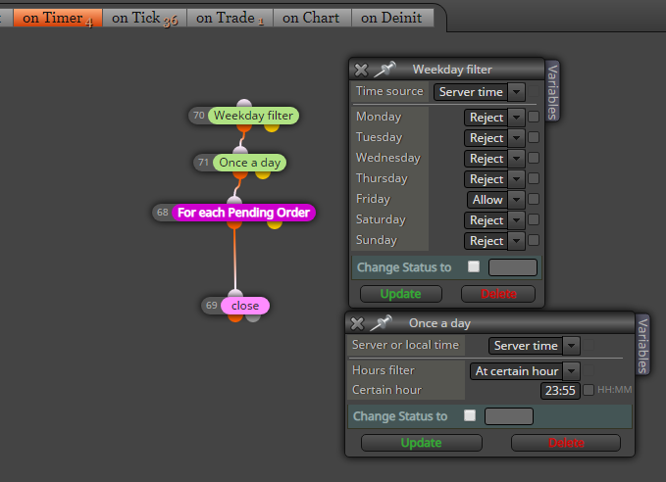666x482 pixels.
Task: Open Hours filter At certain hour dropdown
Action: 525,371
